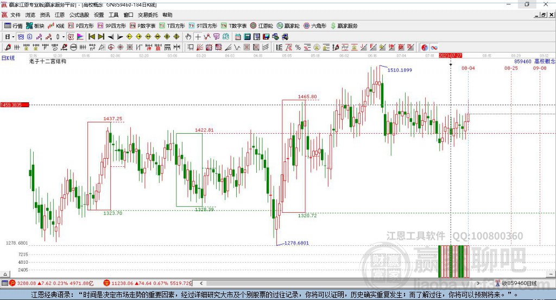Open the 板块 sector view

click(x=35, y=26)
